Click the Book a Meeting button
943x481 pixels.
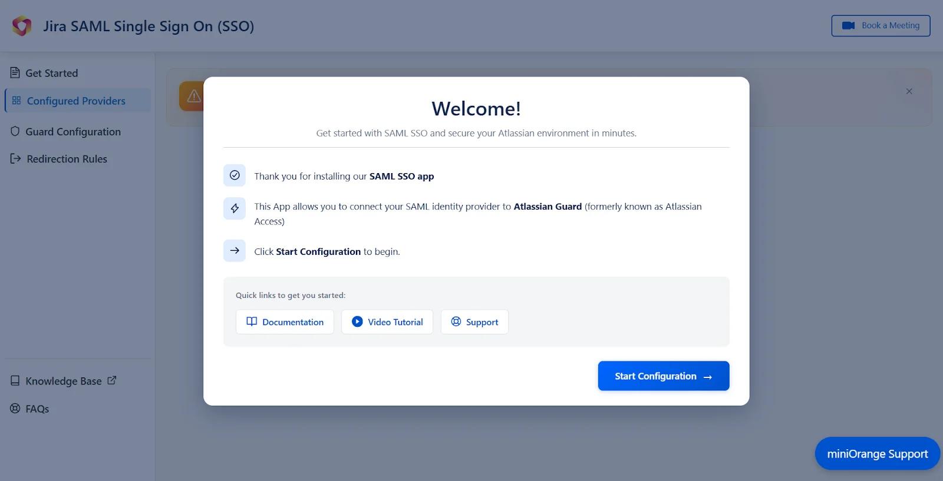[x=881, y=26]
